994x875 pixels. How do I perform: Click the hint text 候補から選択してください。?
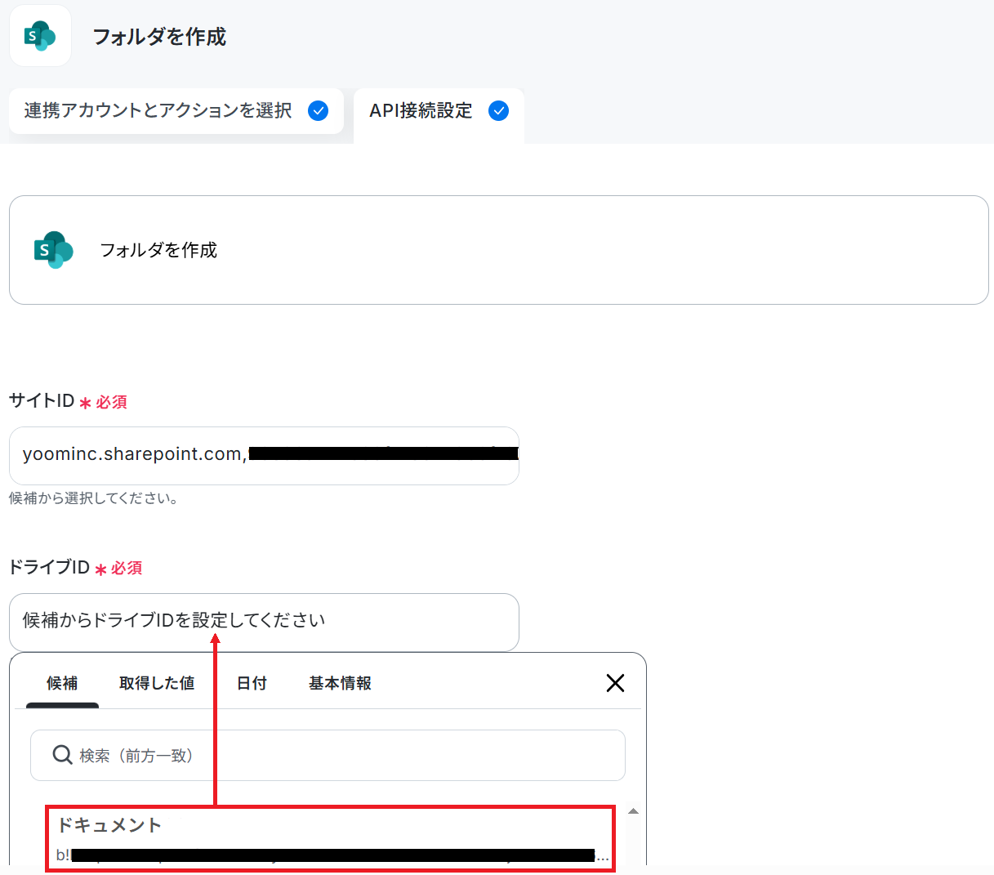pos(94,498)
